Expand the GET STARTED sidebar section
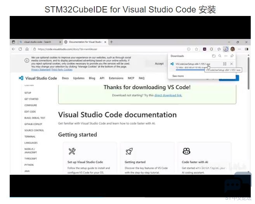The height and width of the screenshot is (204, 255). pos(31,99)
